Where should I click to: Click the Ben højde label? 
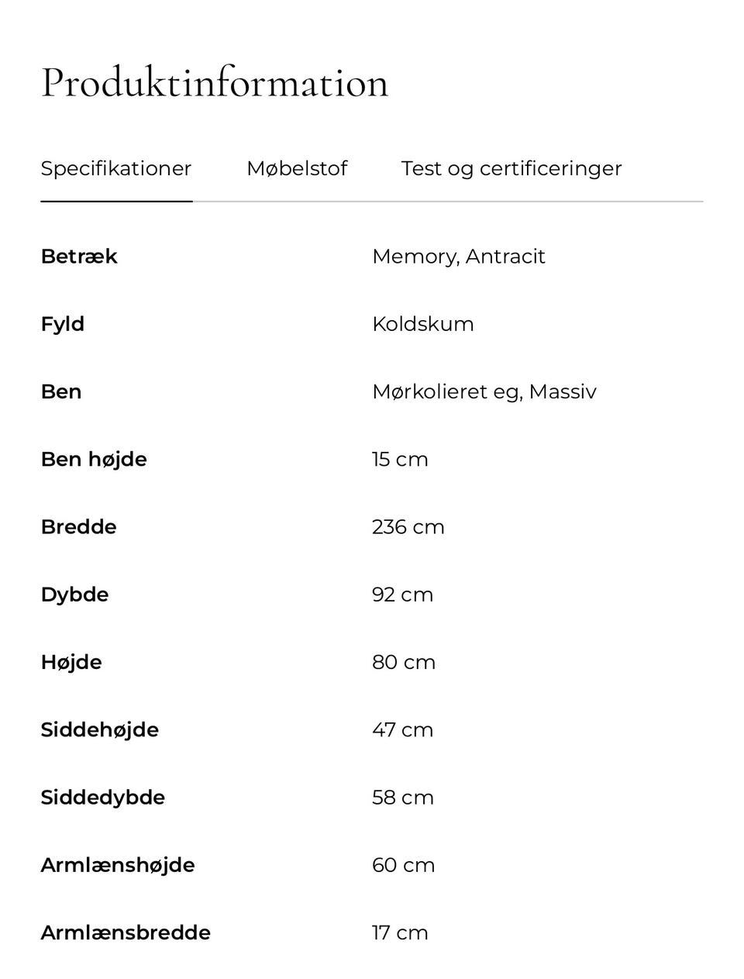click(94, 460)
